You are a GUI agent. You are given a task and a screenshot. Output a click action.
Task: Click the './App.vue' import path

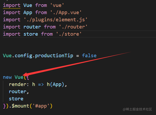click(66, 13)
